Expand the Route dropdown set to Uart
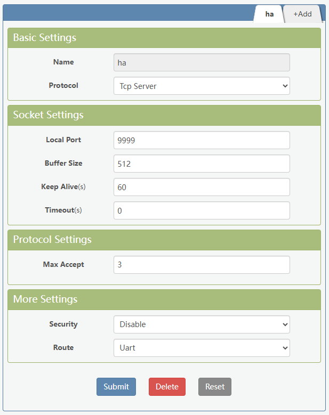The width and height of the screenshot is (329, 415). click(202, 348)
